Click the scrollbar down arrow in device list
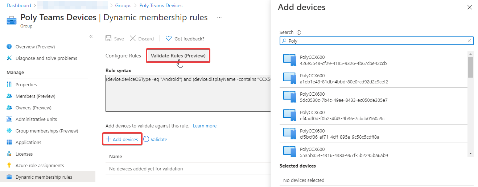478x187 pixels. [470, 153]
